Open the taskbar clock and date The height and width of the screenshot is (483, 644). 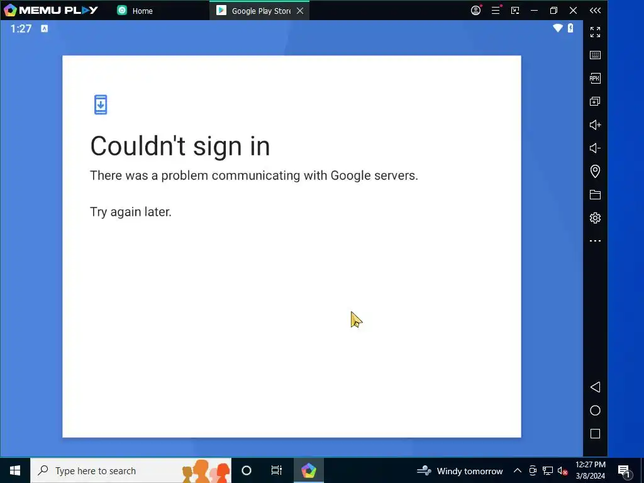tap(590, 470)
